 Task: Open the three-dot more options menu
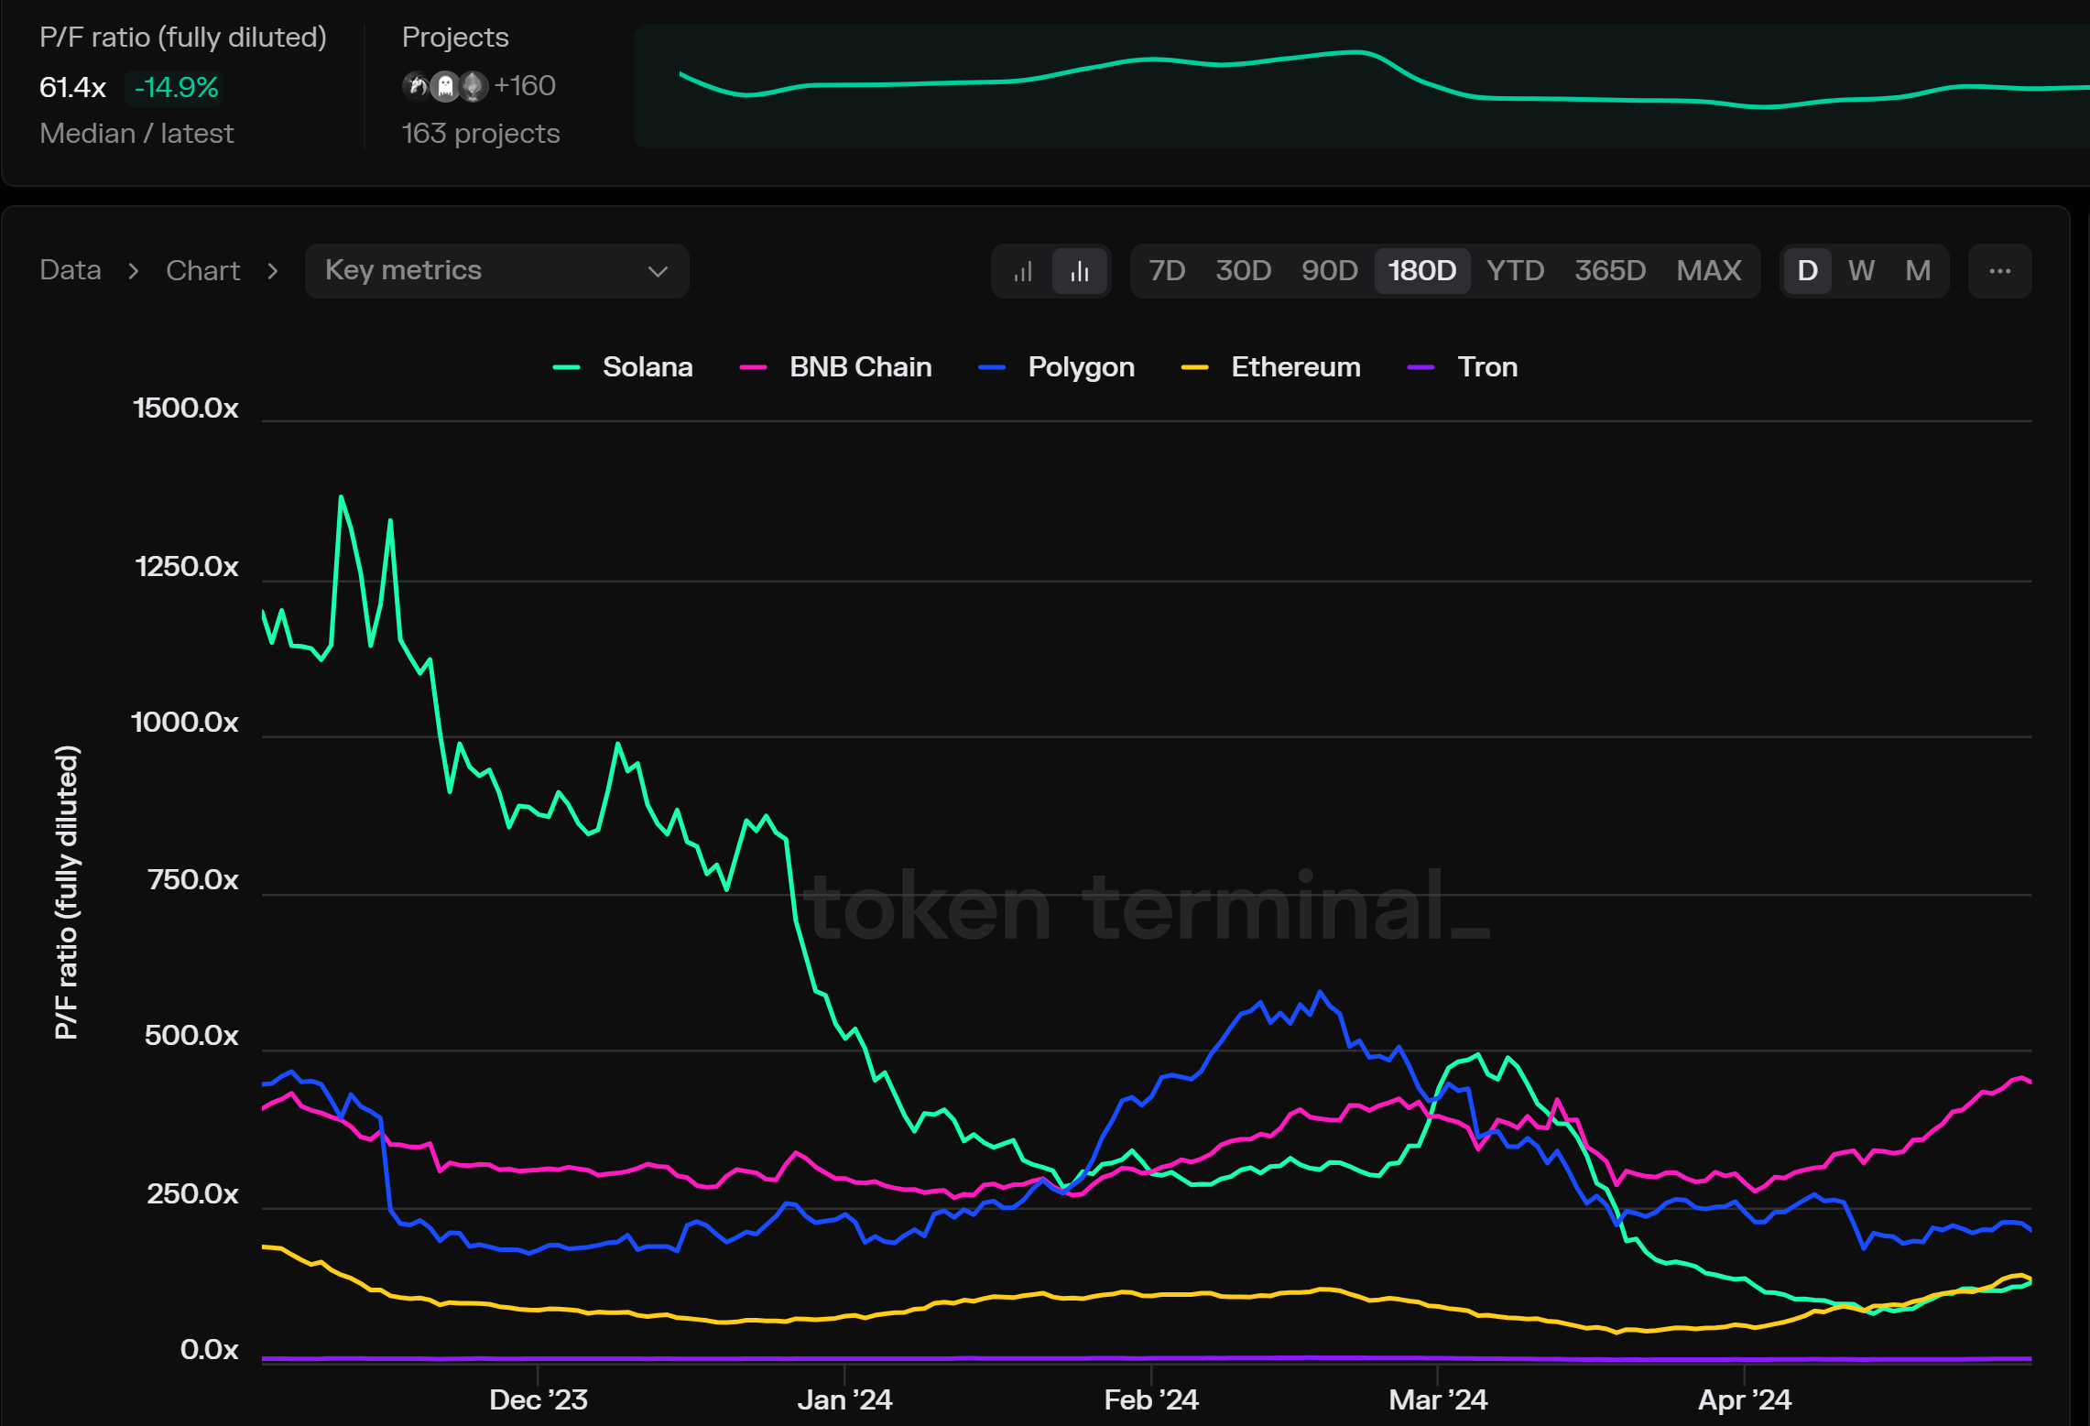(1999, 271)
